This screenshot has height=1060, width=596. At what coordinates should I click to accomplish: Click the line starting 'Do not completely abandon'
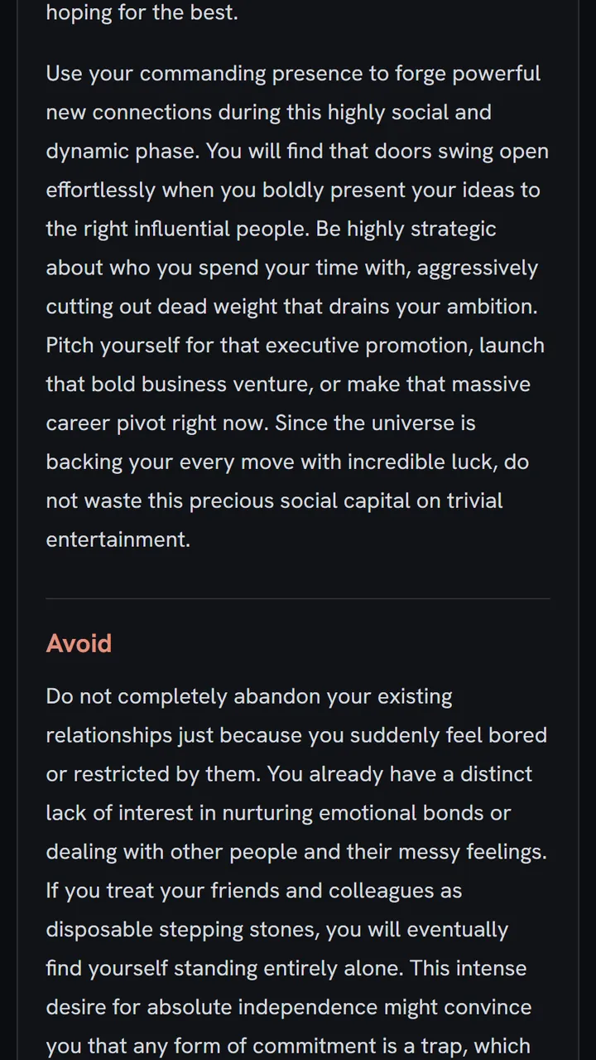click(249, 697)
